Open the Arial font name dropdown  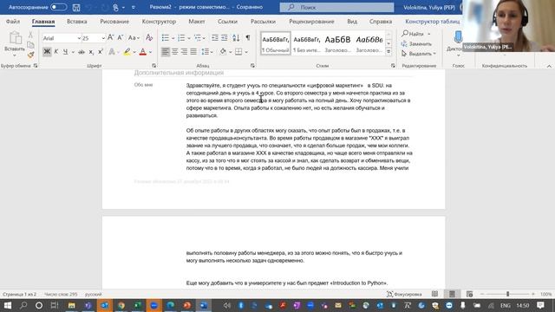click(x=79, y=38)
